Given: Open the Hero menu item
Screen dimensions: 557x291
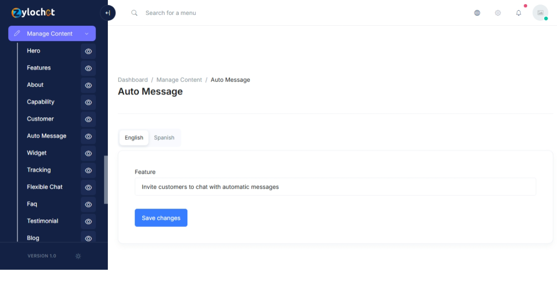Looking at the screenshot, I should click(33, 51).
